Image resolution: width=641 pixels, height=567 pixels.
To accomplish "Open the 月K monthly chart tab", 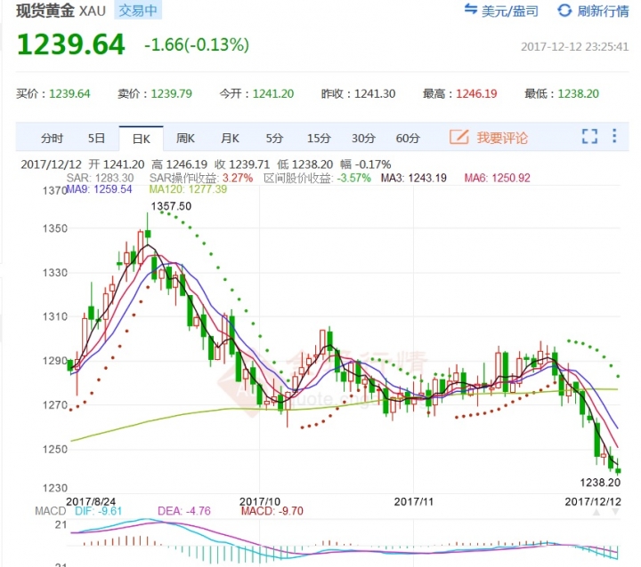I will click(230, 138).
